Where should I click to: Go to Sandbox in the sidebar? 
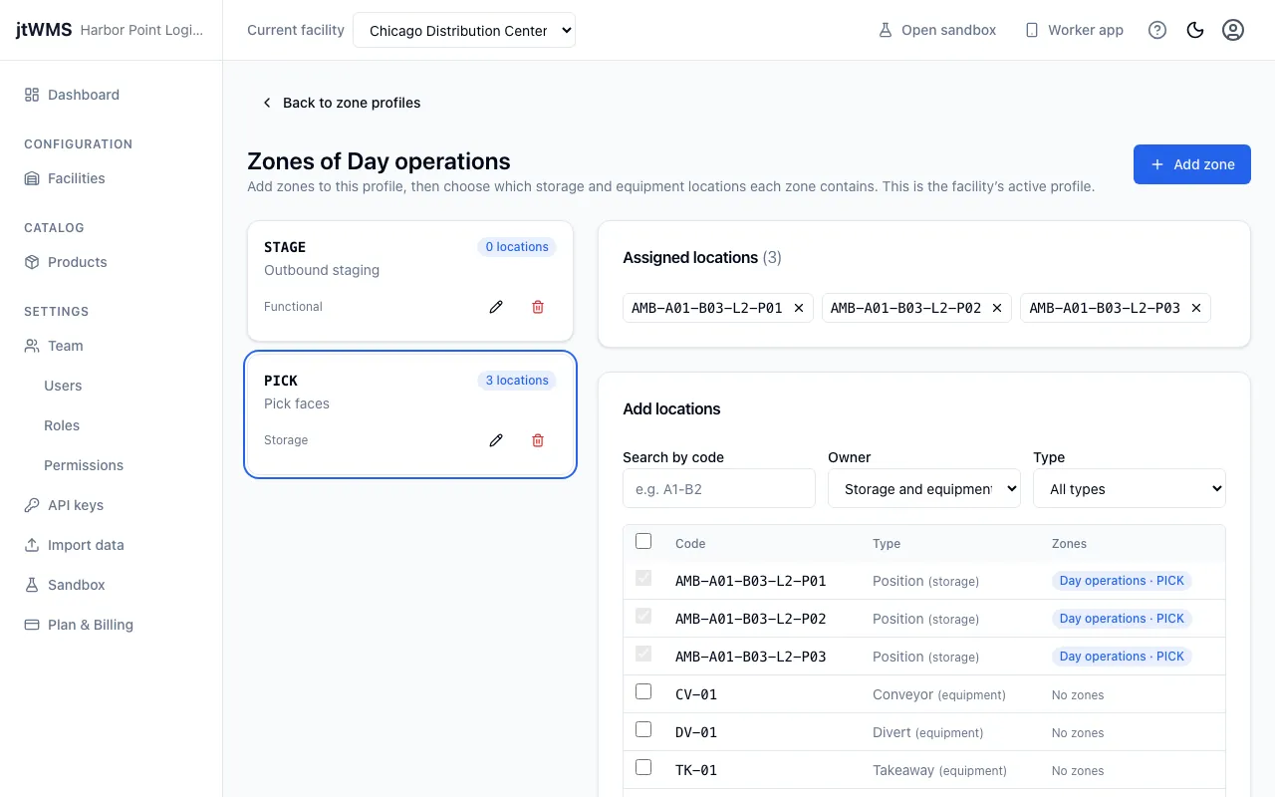pyautogui.click(x=77, y=585)
